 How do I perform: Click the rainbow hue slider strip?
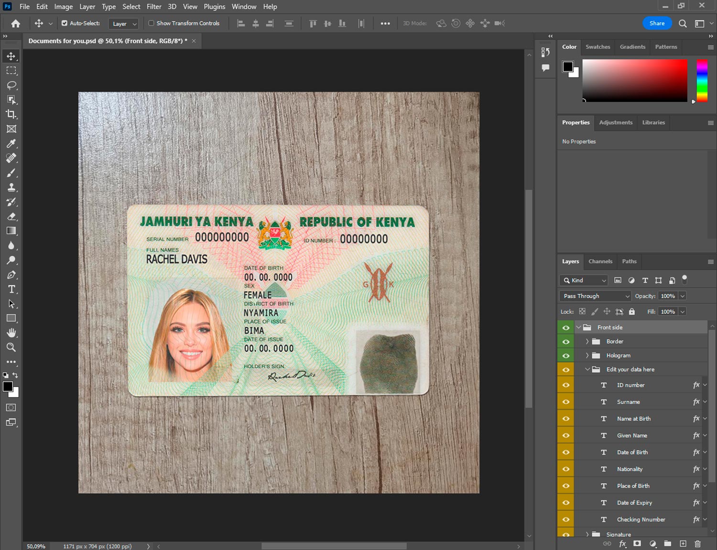(x=701, y=80)
